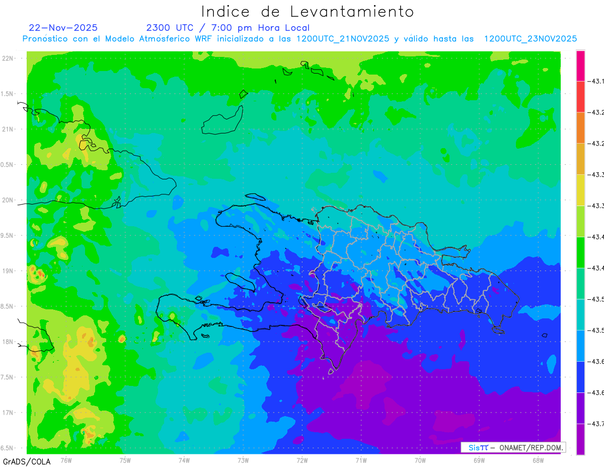
Task: Click the "20N" latitude label
Action: point(8,200)
